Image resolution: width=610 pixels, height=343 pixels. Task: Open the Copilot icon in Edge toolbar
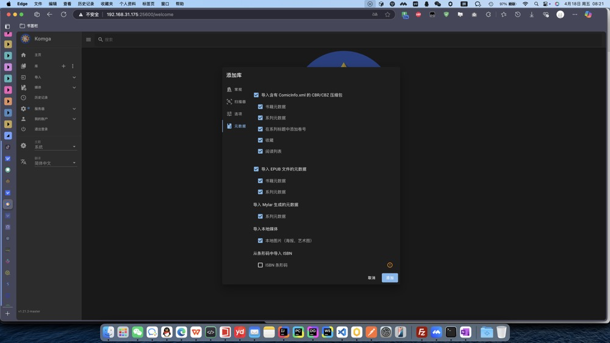pyautogui.click(x=588, y=15)
